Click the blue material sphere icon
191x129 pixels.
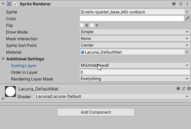pos(82,52)
